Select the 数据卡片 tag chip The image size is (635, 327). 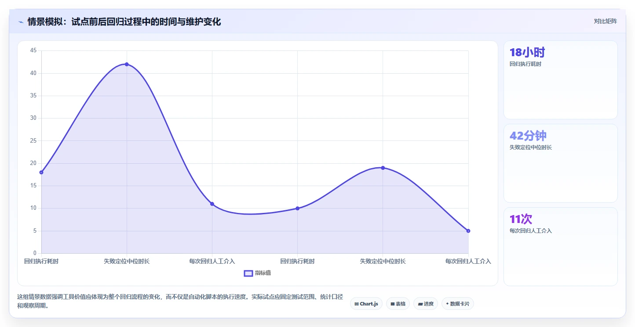pyautogui.click(x=458, y=304)
